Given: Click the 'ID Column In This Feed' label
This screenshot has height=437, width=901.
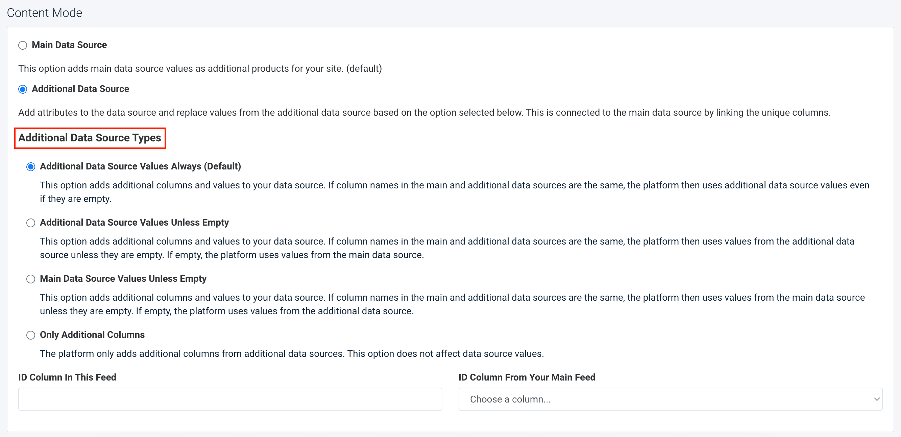Looking at the screenshot, I should click(67, 377).
